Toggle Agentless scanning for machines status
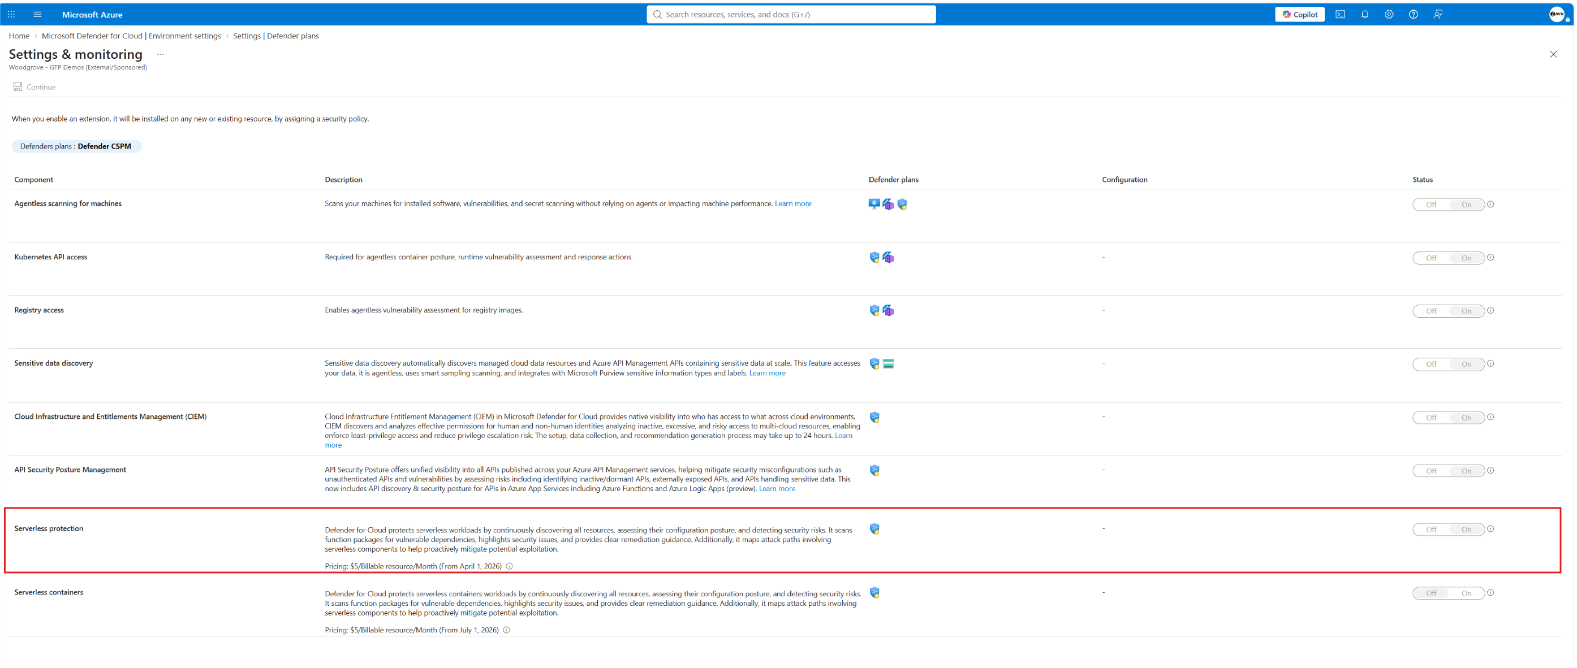This screenshot has width=1577, height=668. point(1449,205)
